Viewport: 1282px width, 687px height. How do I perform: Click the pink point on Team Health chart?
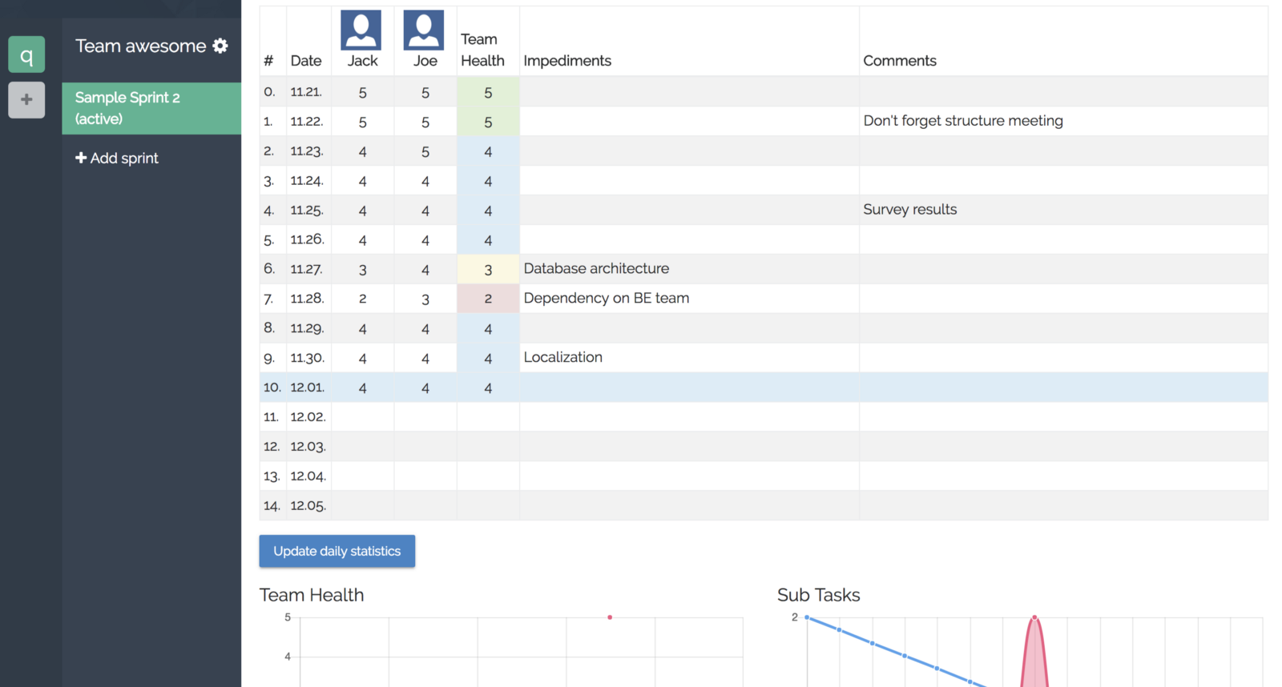coord(610,617)
